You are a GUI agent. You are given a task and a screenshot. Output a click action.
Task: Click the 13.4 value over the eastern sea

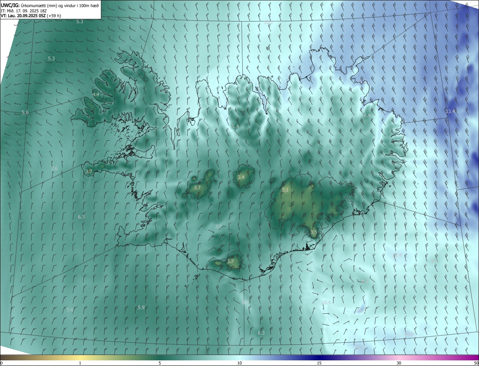[450, 111]
